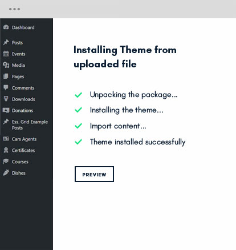The image size is (236, 250).
Task: Click the Dishes carrot icon
Action: tap(6, 173)
